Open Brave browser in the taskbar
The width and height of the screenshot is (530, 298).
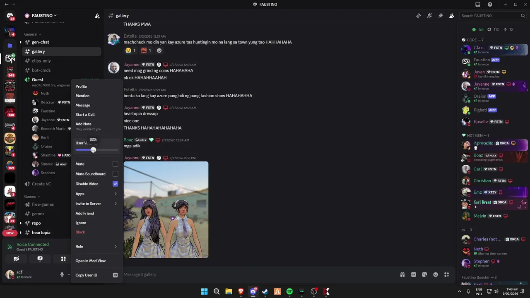(241, 291)
